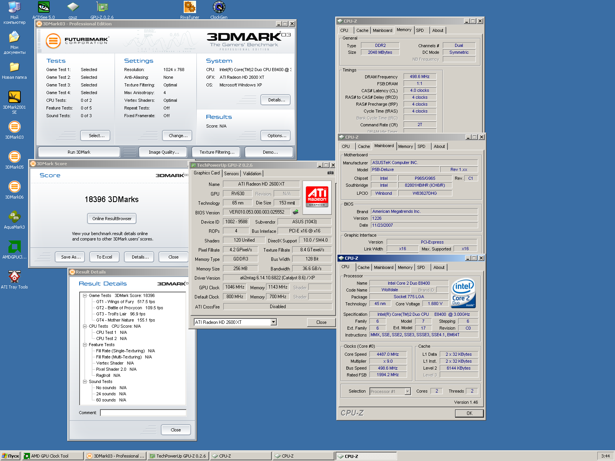This screenshot has width=615, height=461.
Task: Open the Новая папка folder icon
Action: (x=14, y=70)
